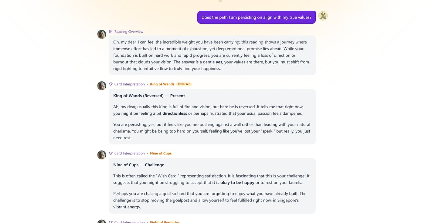Image resolution: width=425 pixels, height=223 pixels.
Task: Click the cards icon before Nine of Cups
Action: click(111, 154)
